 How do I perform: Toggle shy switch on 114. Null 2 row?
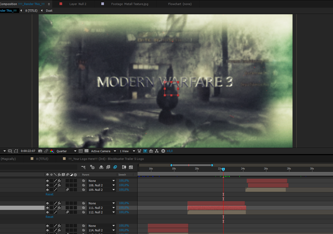(47, 230)
